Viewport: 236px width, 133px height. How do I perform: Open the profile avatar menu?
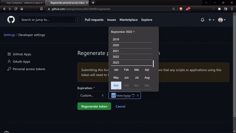click(222, 20)
